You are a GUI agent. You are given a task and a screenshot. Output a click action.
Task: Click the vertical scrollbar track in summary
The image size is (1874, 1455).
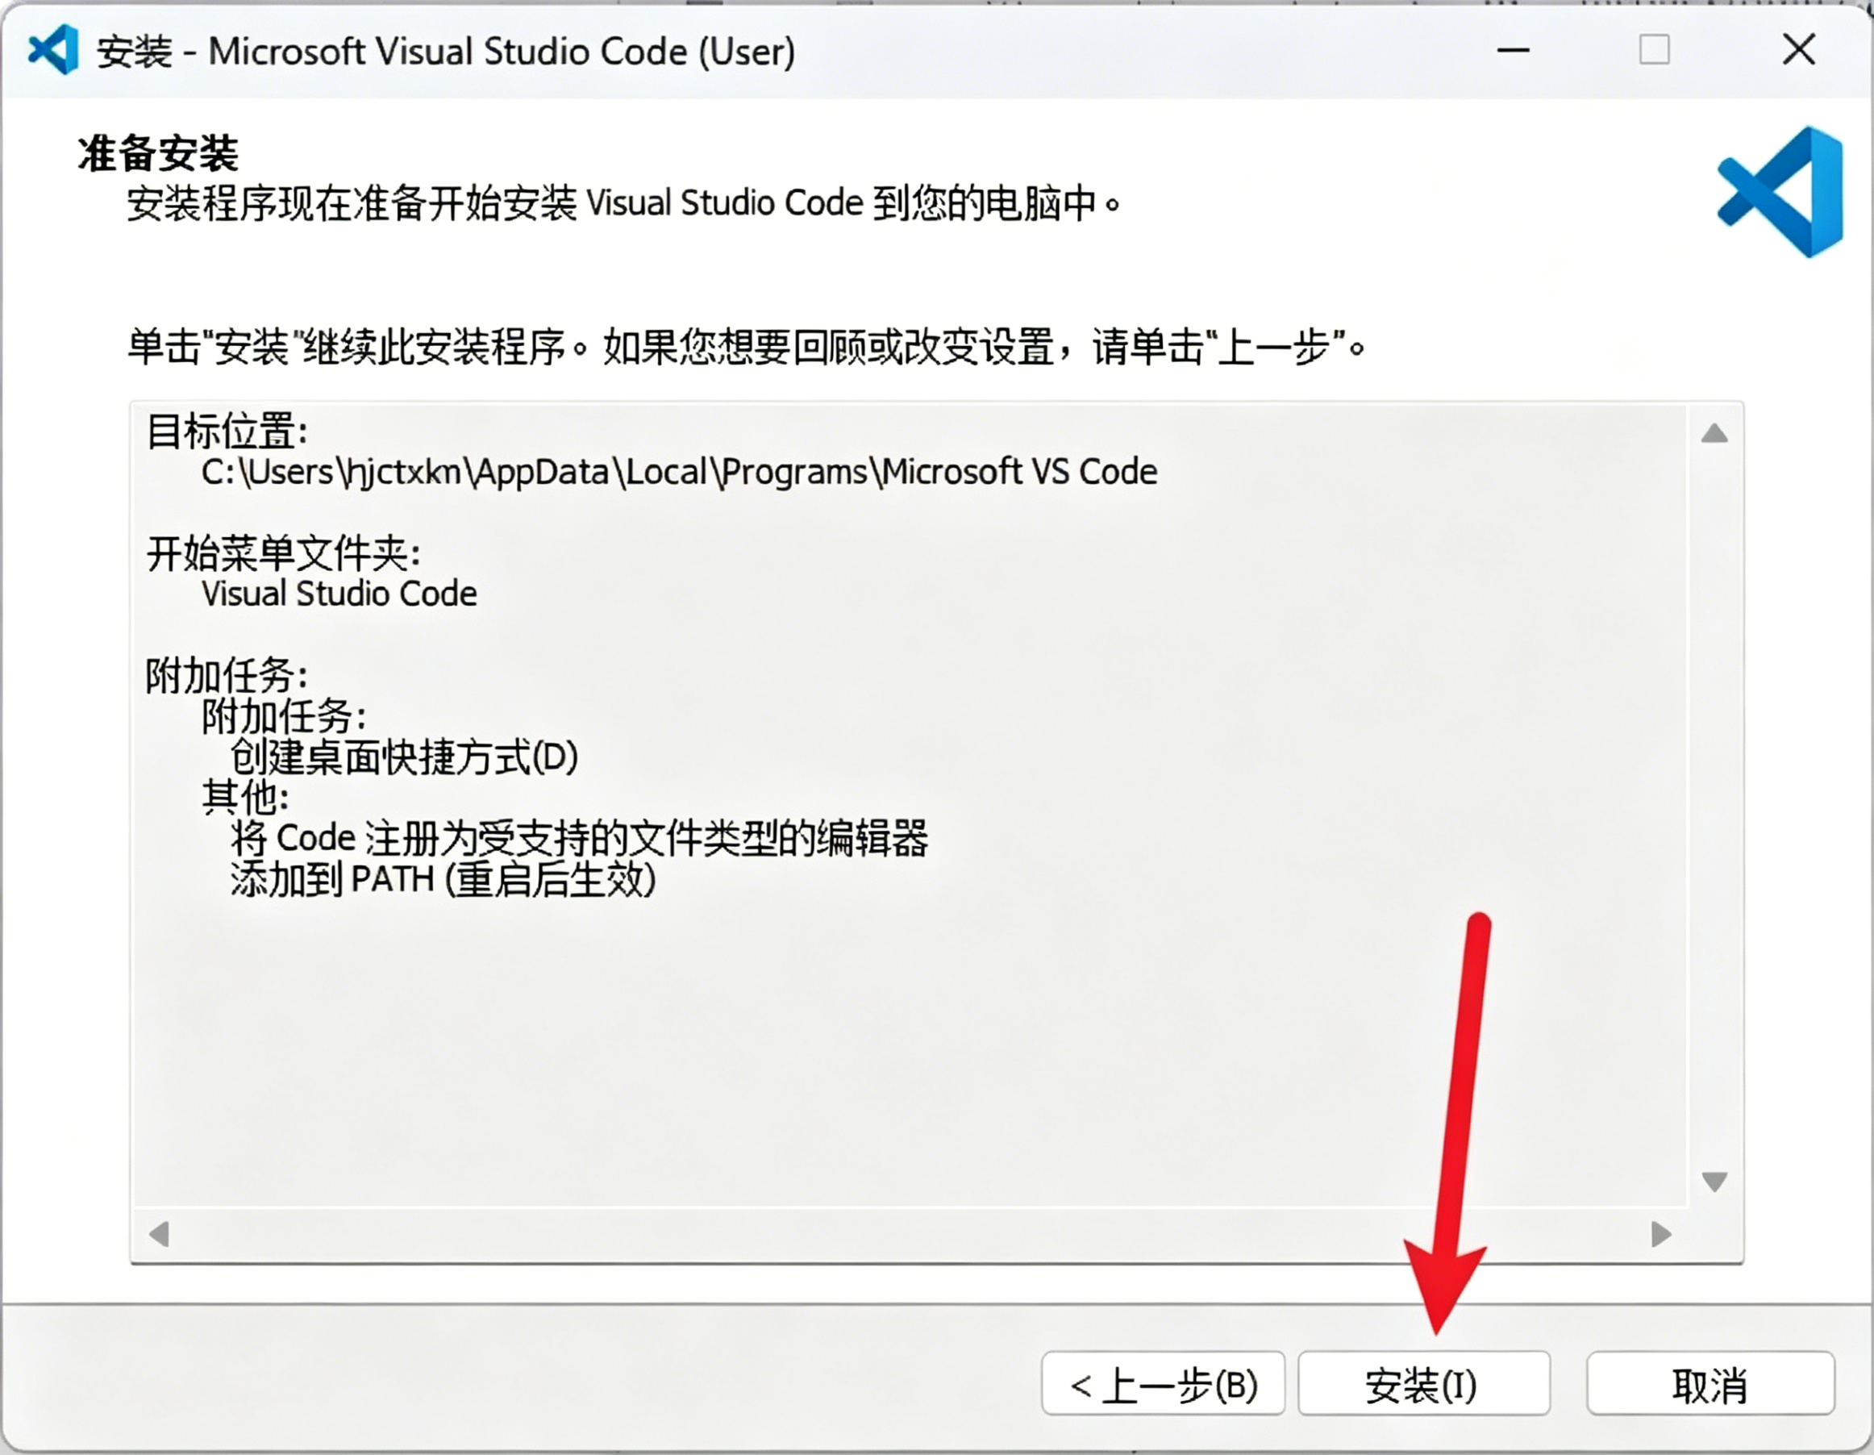click(1714, 807)
